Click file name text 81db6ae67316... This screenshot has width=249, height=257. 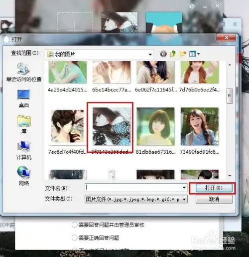point(156,152)
